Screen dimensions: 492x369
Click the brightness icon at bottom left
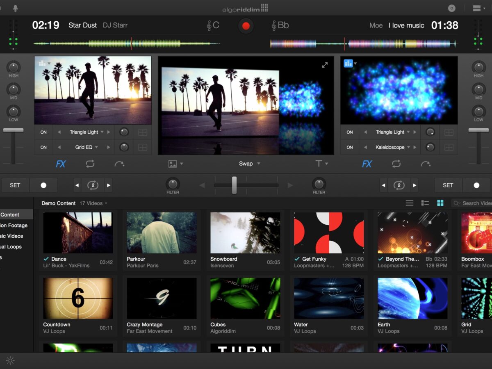(x=10, y=361)
